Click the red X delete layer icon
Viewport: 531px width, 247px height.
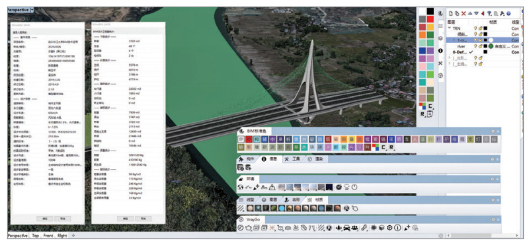click(464, 13)
